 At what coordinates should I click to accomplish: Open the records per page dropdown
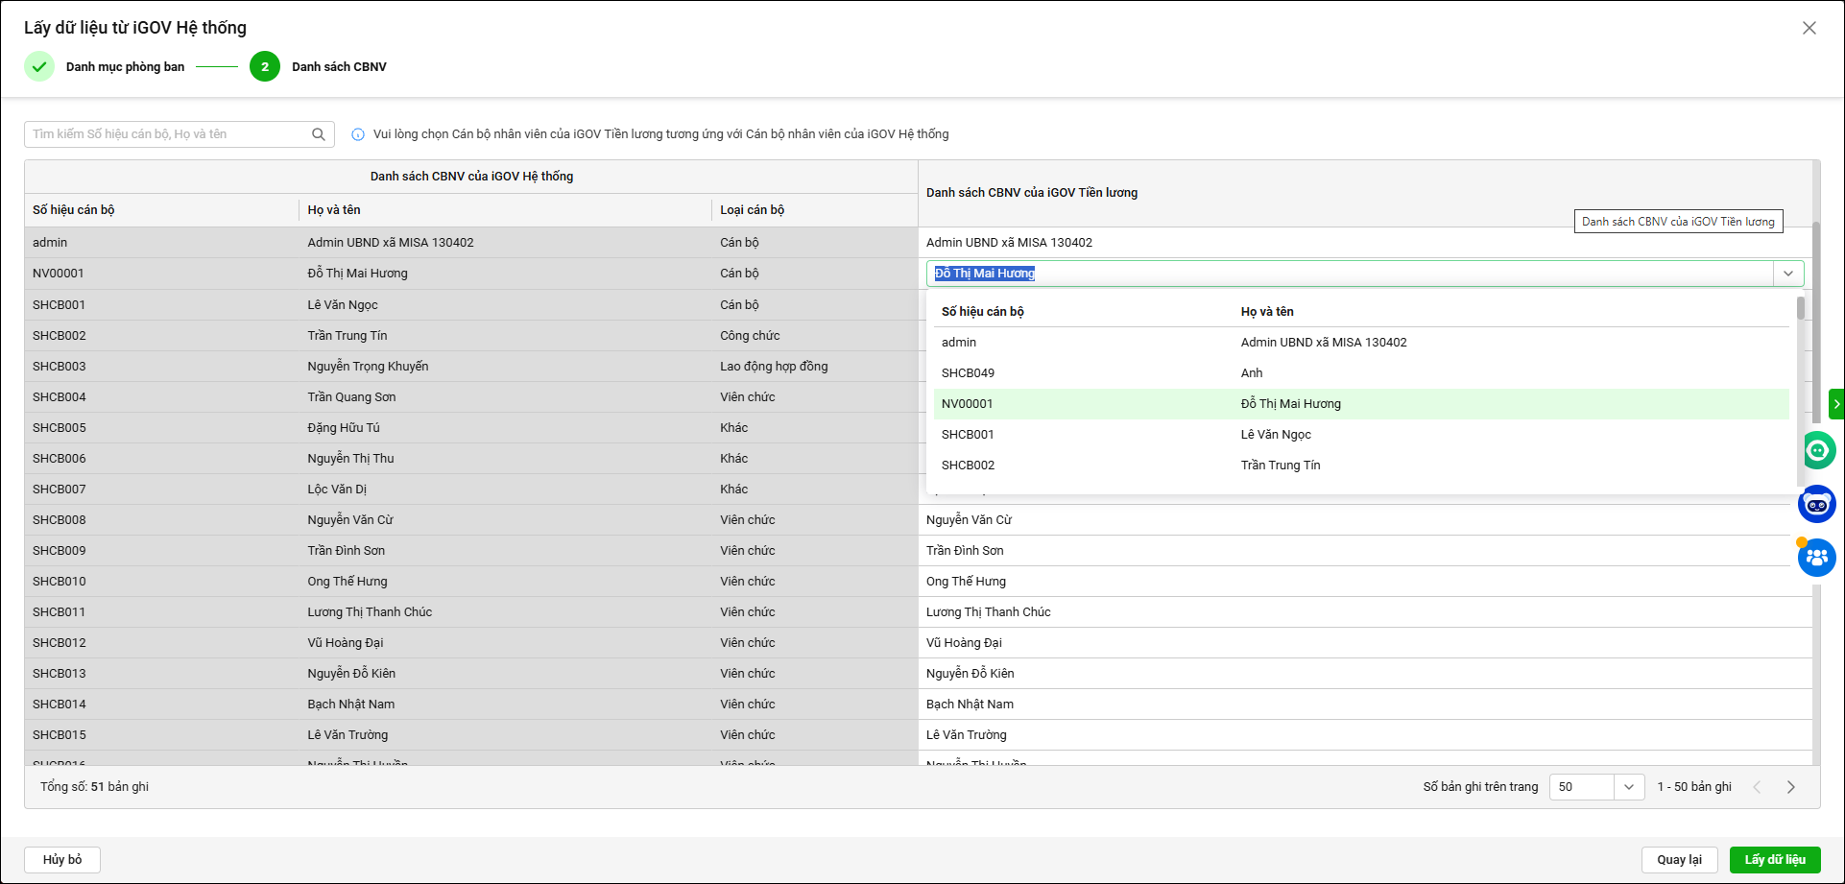1629,787
